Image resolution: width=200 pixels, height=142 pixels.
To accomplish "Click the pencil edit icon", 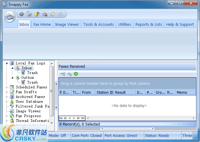I will [x=53, y=14].
